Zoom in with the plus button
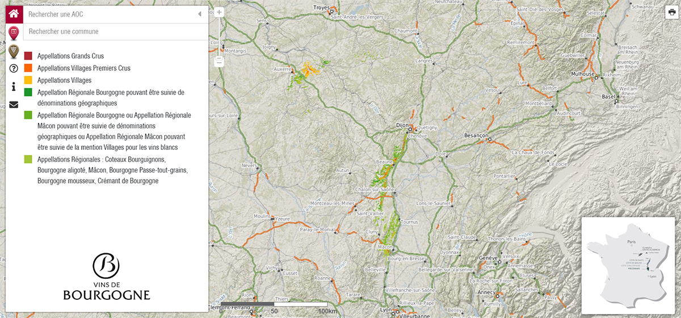681x318 pixels. click(219, 12)
